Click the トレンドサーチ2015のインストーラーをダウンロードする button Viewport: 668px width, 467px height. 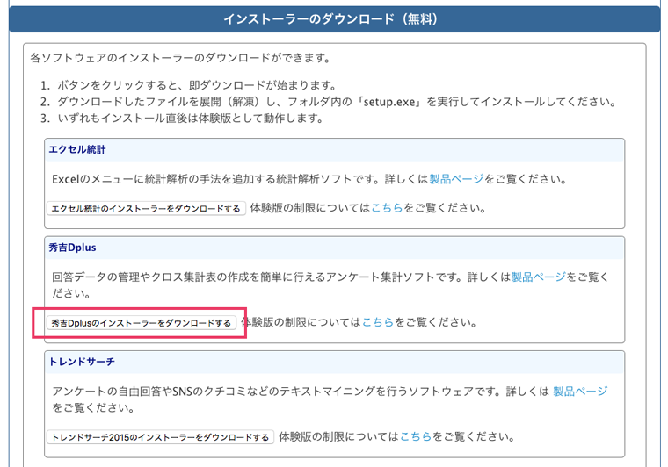[160, 437]
